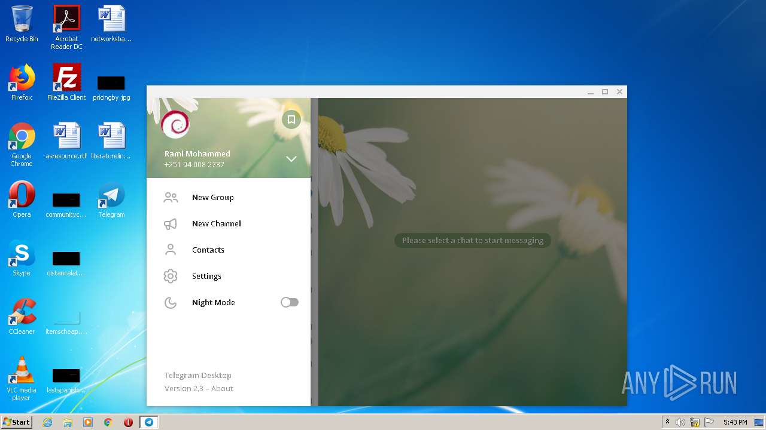
Task: Launch Internet Explorer from taskbar
Action: (47, 422)
